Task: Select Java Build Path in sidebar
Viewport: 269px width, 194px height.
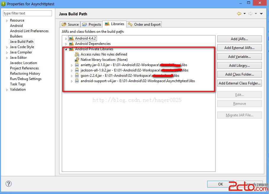Action: (x=22, y=41)
